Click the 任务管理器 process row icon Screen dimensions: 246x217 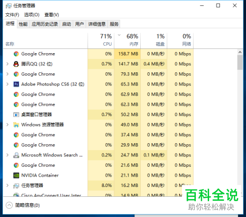[16, 186]
